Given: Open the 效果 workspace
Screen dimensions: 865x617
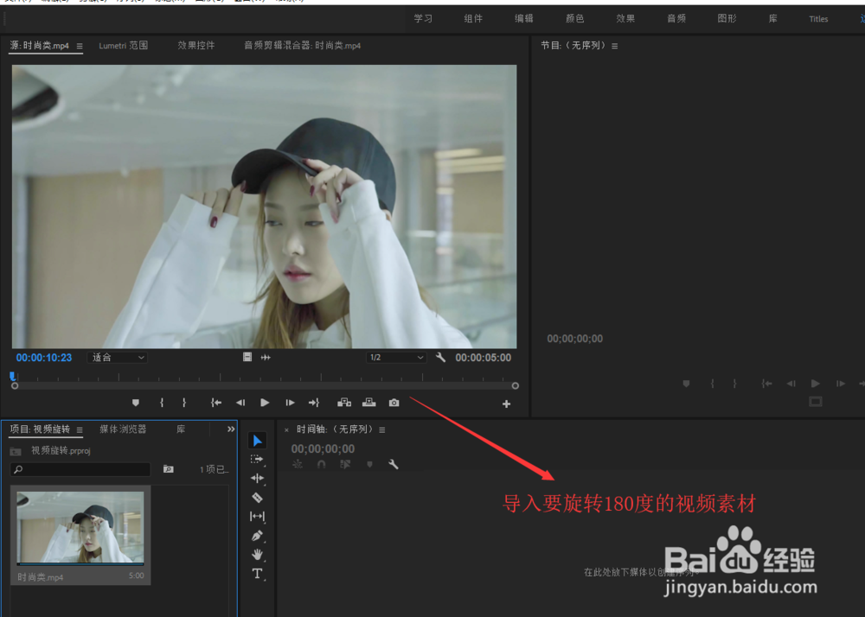Looking at the screenshot, I should click(x=625, y=19).
